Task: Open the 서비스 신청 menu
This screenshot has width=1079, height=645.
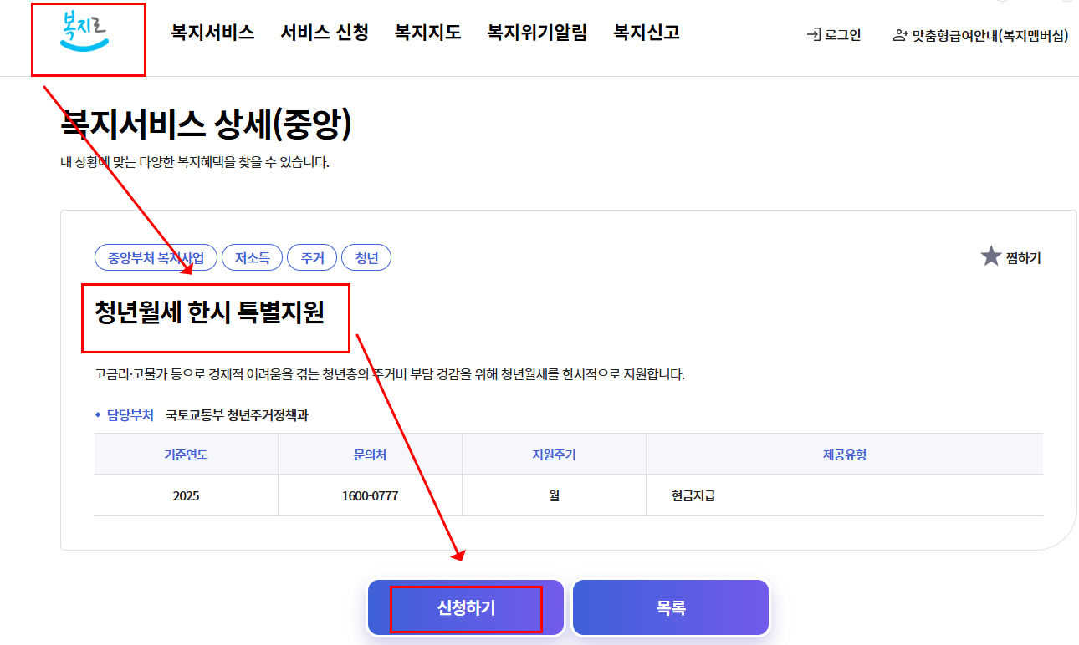Action: (325, 33)
